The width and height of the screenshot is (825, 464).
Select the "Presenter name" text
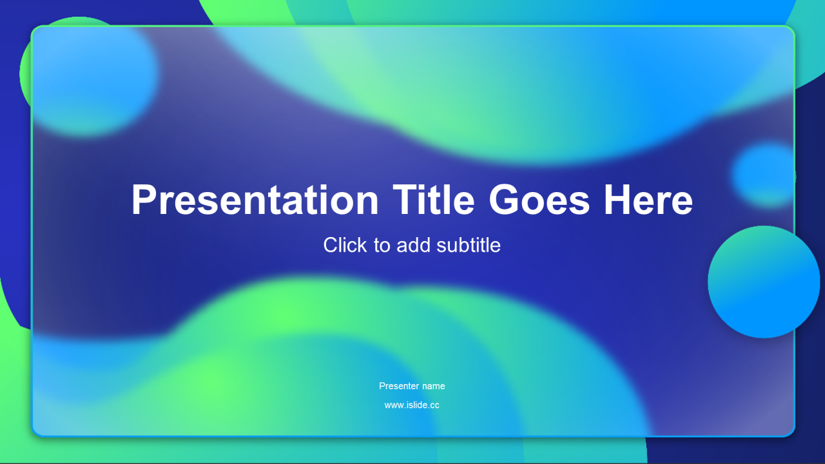[x=412, y=386]
